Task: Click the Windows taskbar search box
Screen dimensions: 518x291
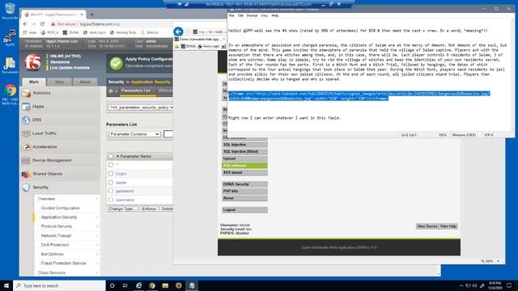Action: (59, 285)
